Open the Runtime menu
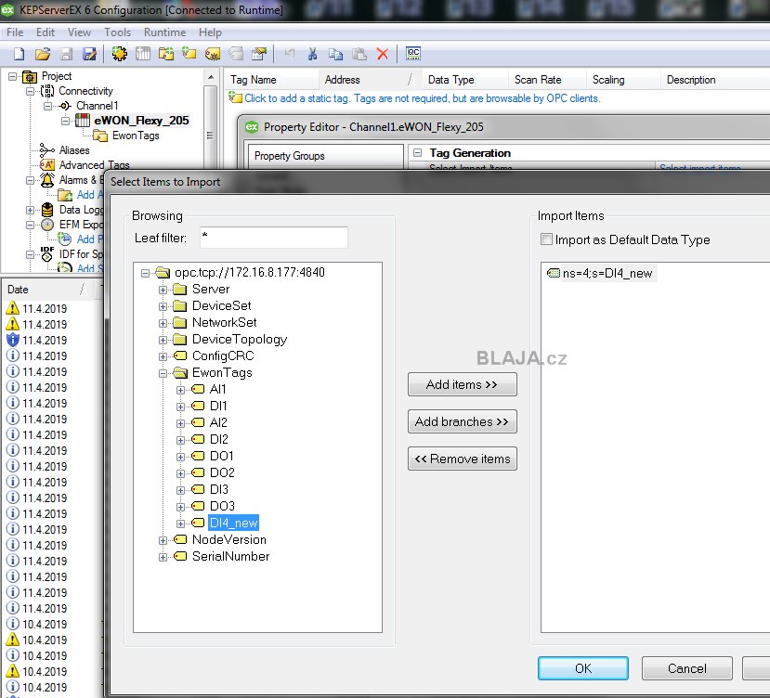 (165, 32)
